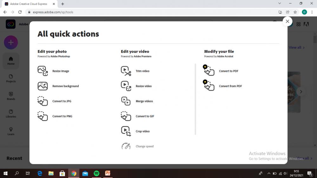317x178 pixels.
Task: Click the Convert from PDF icon
Action: coord(209,85)
